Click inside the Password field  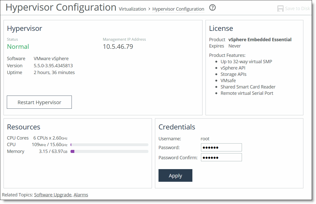[221, 147]
